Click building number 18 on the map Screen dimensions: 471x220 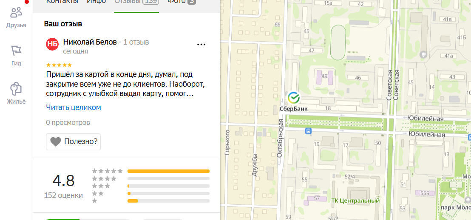point(328,108)
